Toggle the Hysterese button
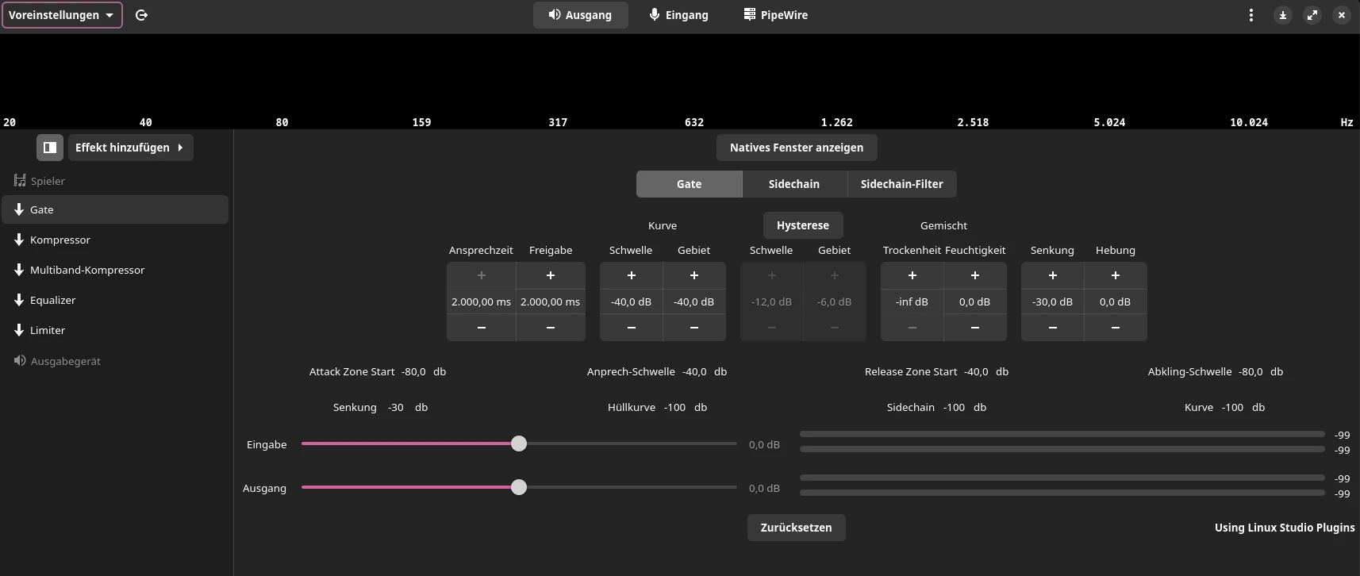The height and width of the screenshot is (576, 1360). pos(803,225)
